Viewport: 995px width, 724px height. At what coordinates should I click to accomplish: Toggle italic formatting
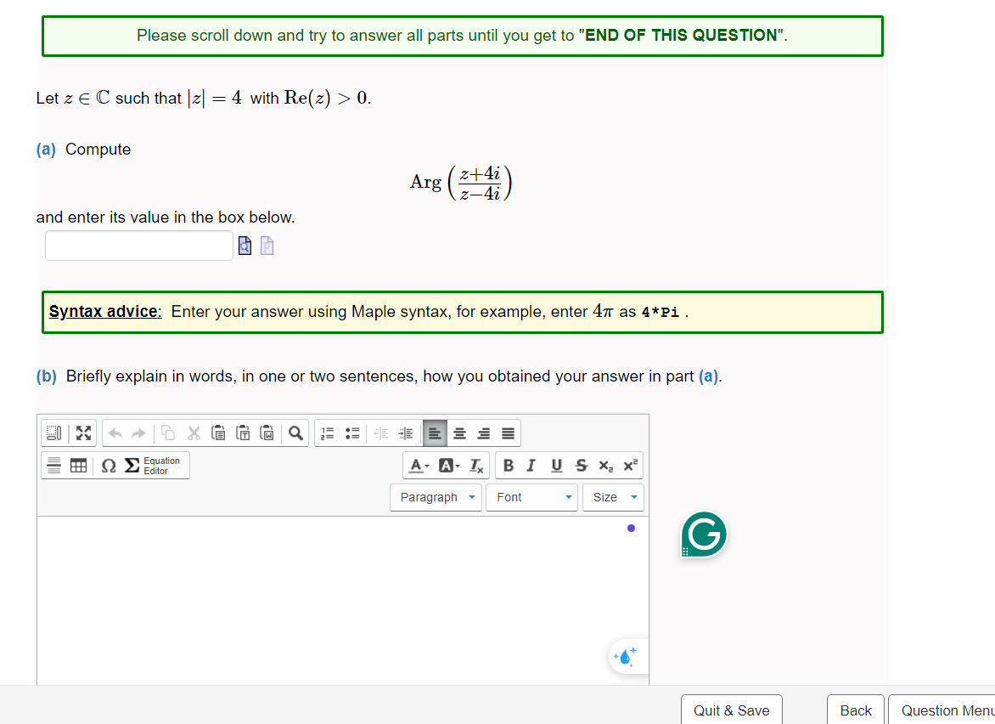[531, 466]
